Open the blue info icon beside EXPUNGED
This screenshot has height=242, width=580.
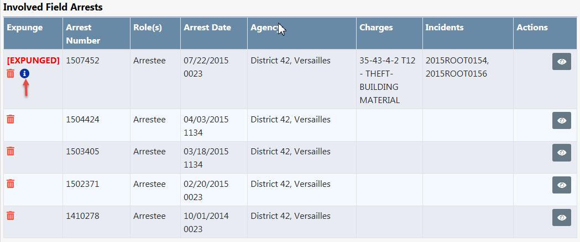pos(24,73)
